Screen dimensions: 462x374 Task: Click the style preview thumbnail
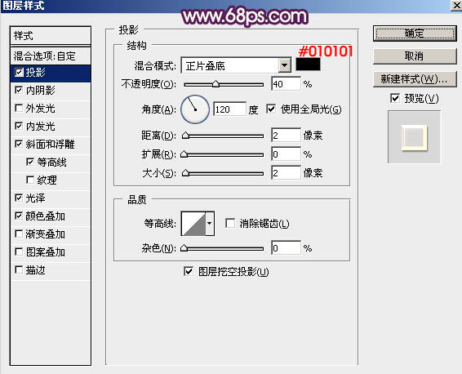pyautogui.click(x=415, y=137)
